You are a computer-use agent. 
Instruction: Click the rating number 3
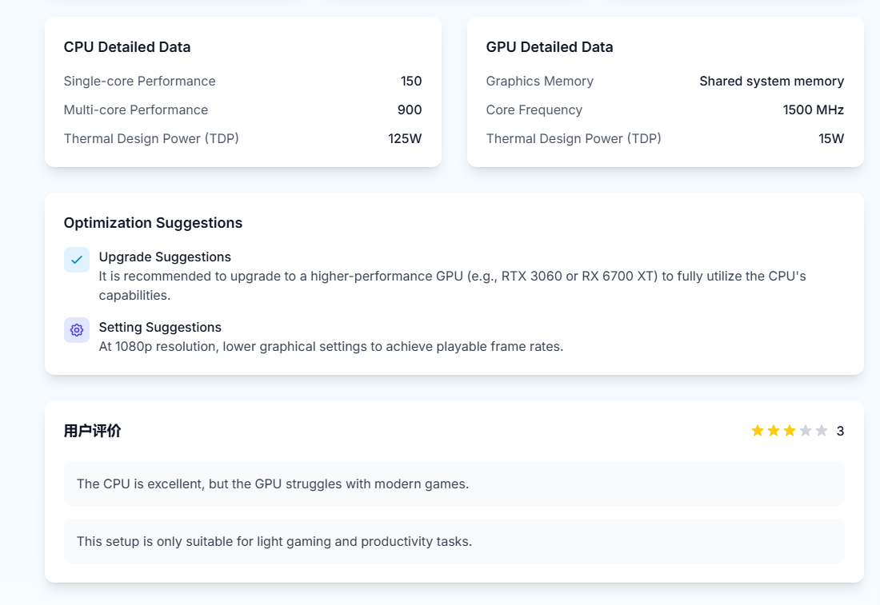(840, 431)
